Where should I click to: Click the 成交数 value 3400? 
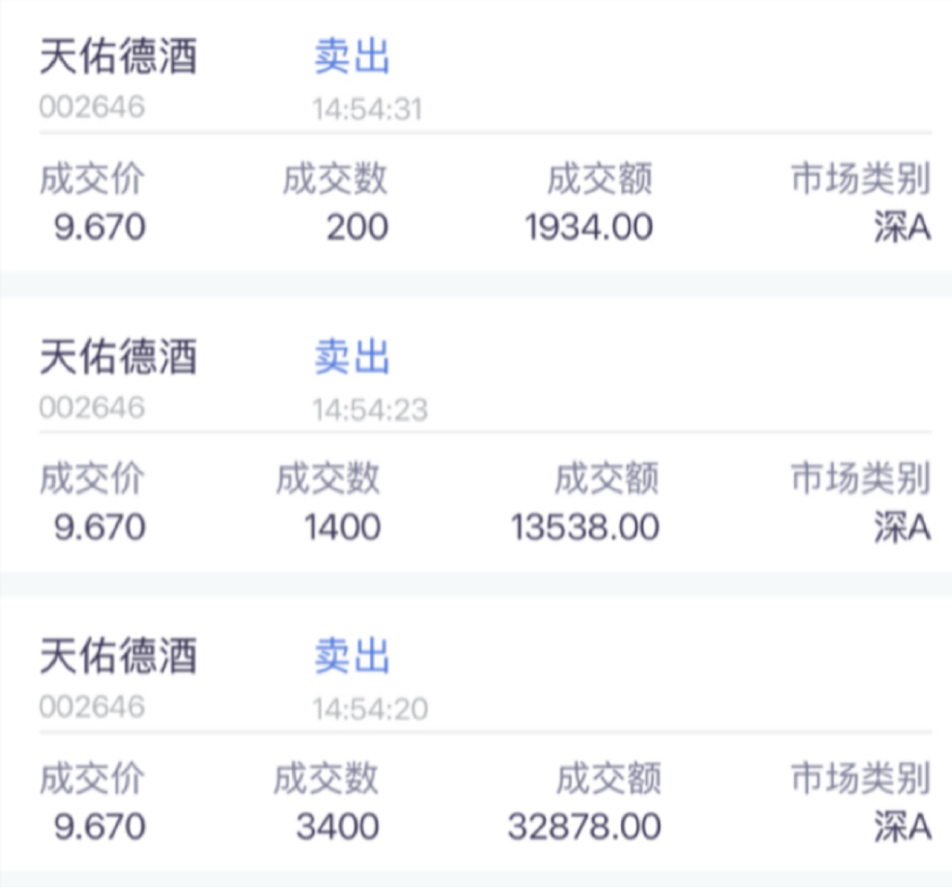(x=337, y=827)
